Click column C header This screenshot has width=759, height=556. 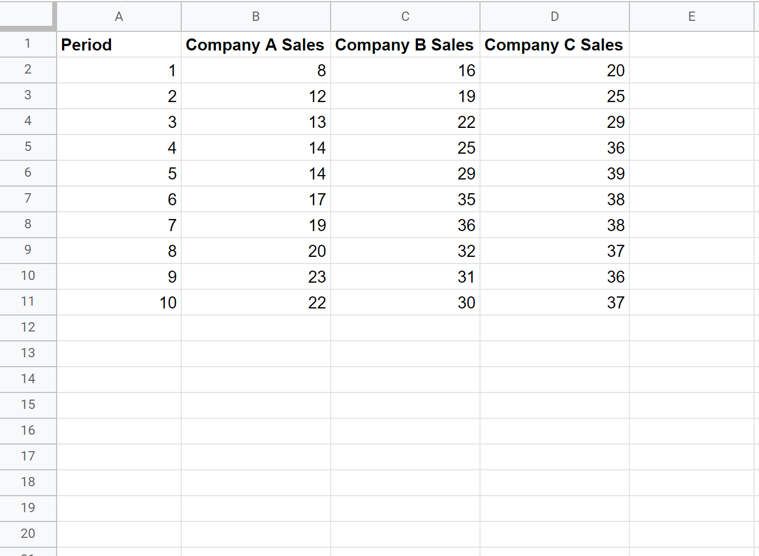click(405, 16)
